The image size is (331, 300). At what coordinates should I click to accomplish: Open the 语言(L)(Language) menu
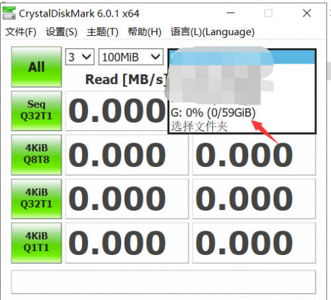213,32
